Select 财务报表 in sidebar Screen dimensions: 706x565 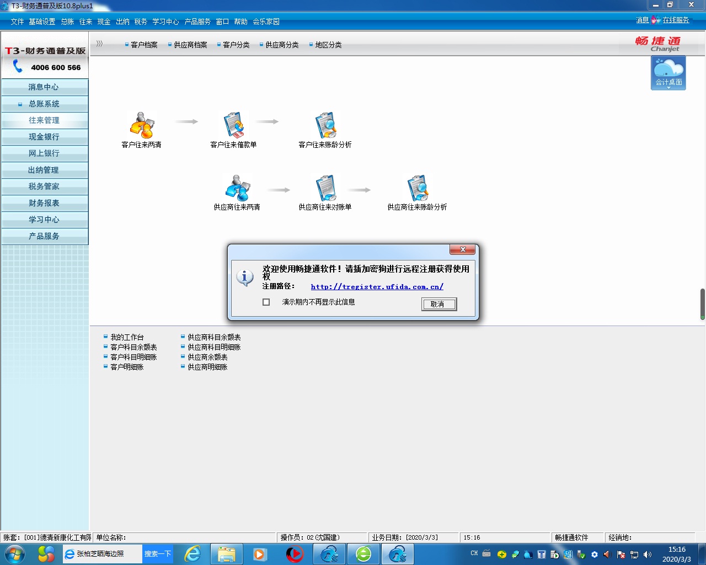pos(44,203)
